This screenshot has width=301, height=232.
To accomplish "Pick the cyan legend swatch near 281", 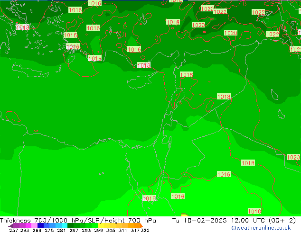I will click(65, 225).
